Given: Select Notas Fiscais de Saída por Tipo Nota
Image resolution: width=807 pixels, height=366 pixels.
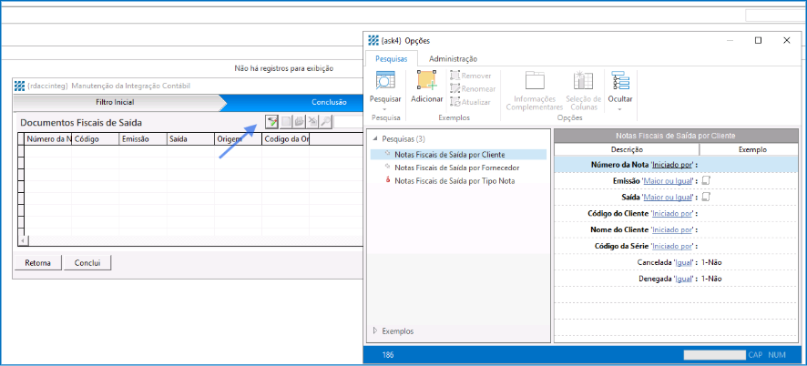Looking at the screenshot, I should [x=454, y=181].
